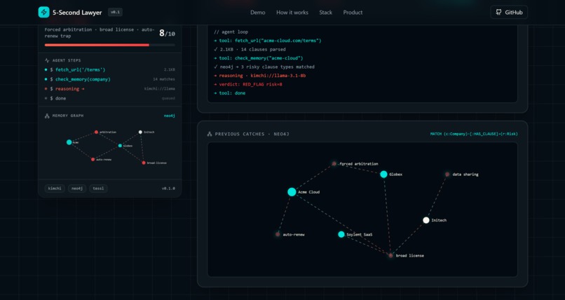The image size is (565, 300).
Task: Click the neo4j tag chip
Action: (x=77, y=189)
